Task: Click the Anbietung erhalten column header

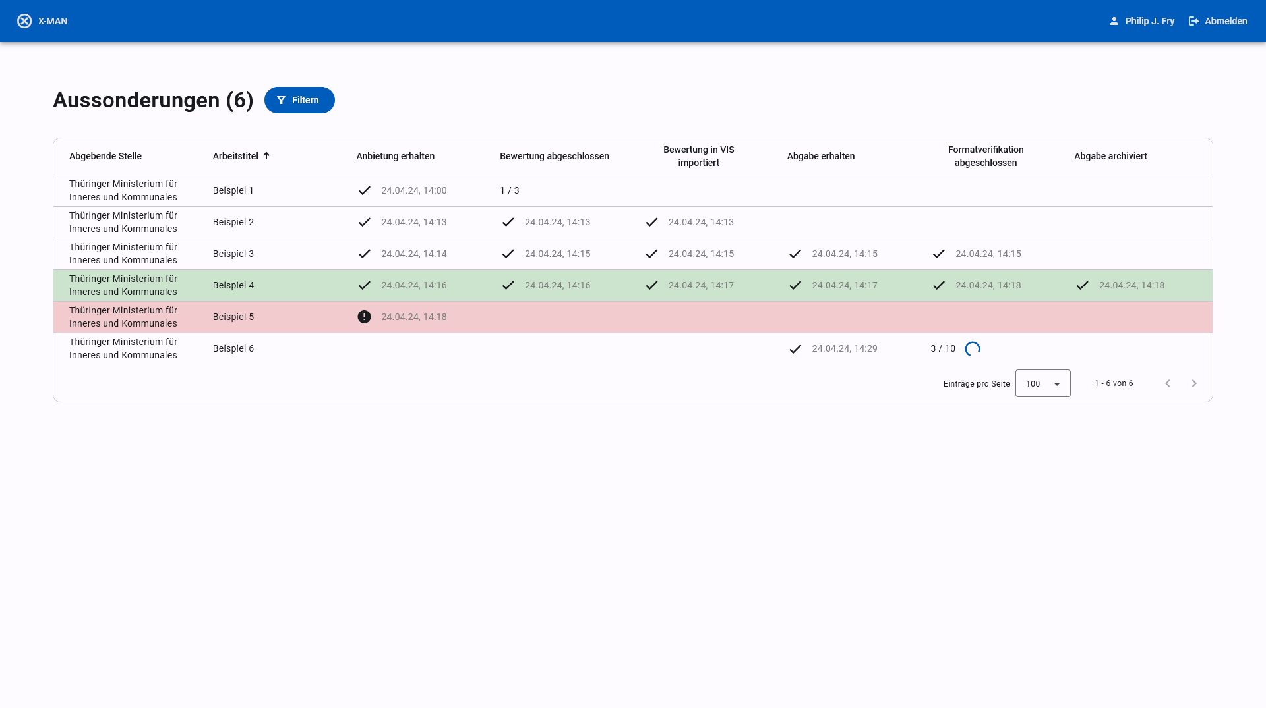Action: tap(396, 156)
